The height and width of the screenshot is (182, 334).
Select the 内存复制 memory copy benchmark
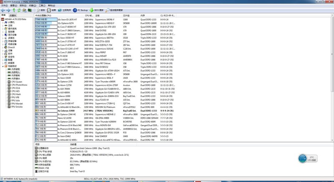pos(14,75)
